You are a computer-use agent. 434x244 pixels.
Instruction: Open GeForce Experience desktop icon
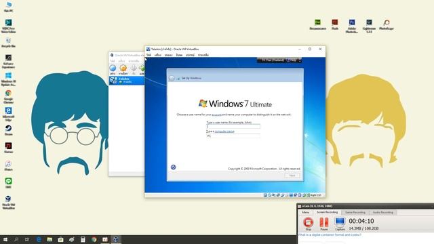click(x=8, y=62)
